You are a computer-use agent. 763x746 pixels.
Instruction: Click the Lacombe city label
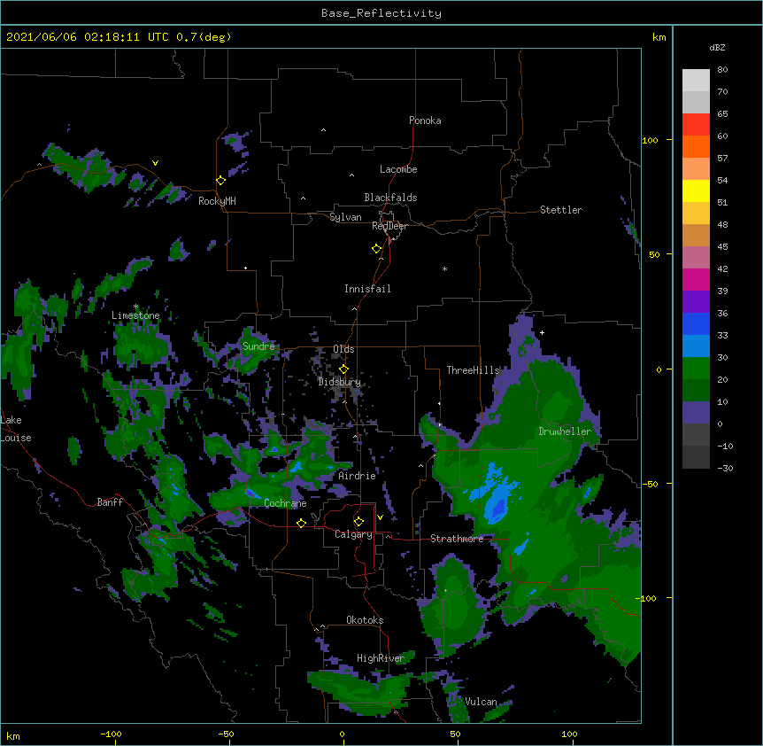tap(398, 169)
